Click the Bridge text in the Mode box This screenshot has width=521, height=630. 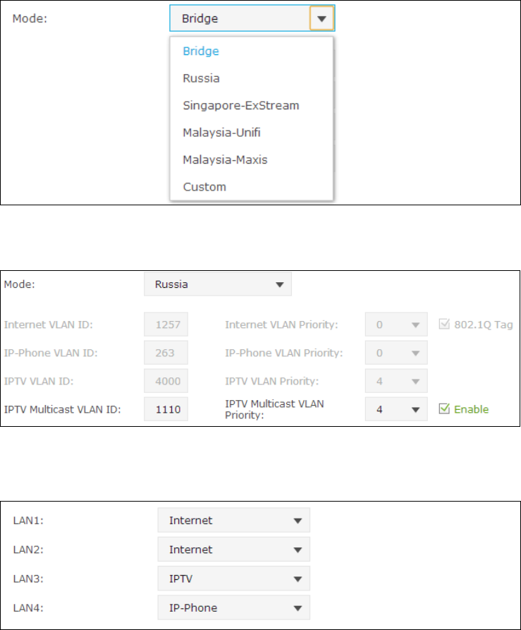click(200, 18)
